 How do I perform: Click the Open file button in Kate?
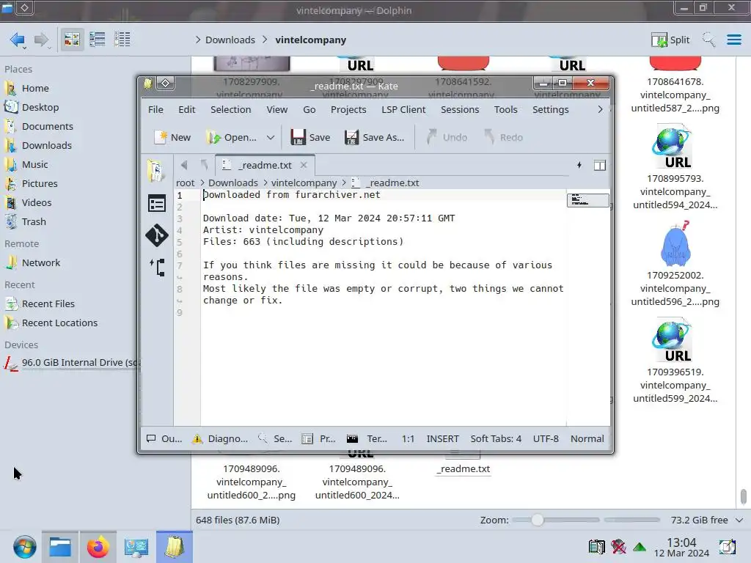pyautogui.click(x=231, y=137)
